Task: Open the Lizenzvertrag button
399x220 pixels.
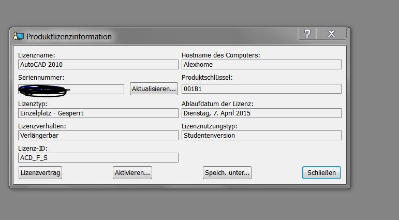Action: pyautogui.click(x=40, y=173)
